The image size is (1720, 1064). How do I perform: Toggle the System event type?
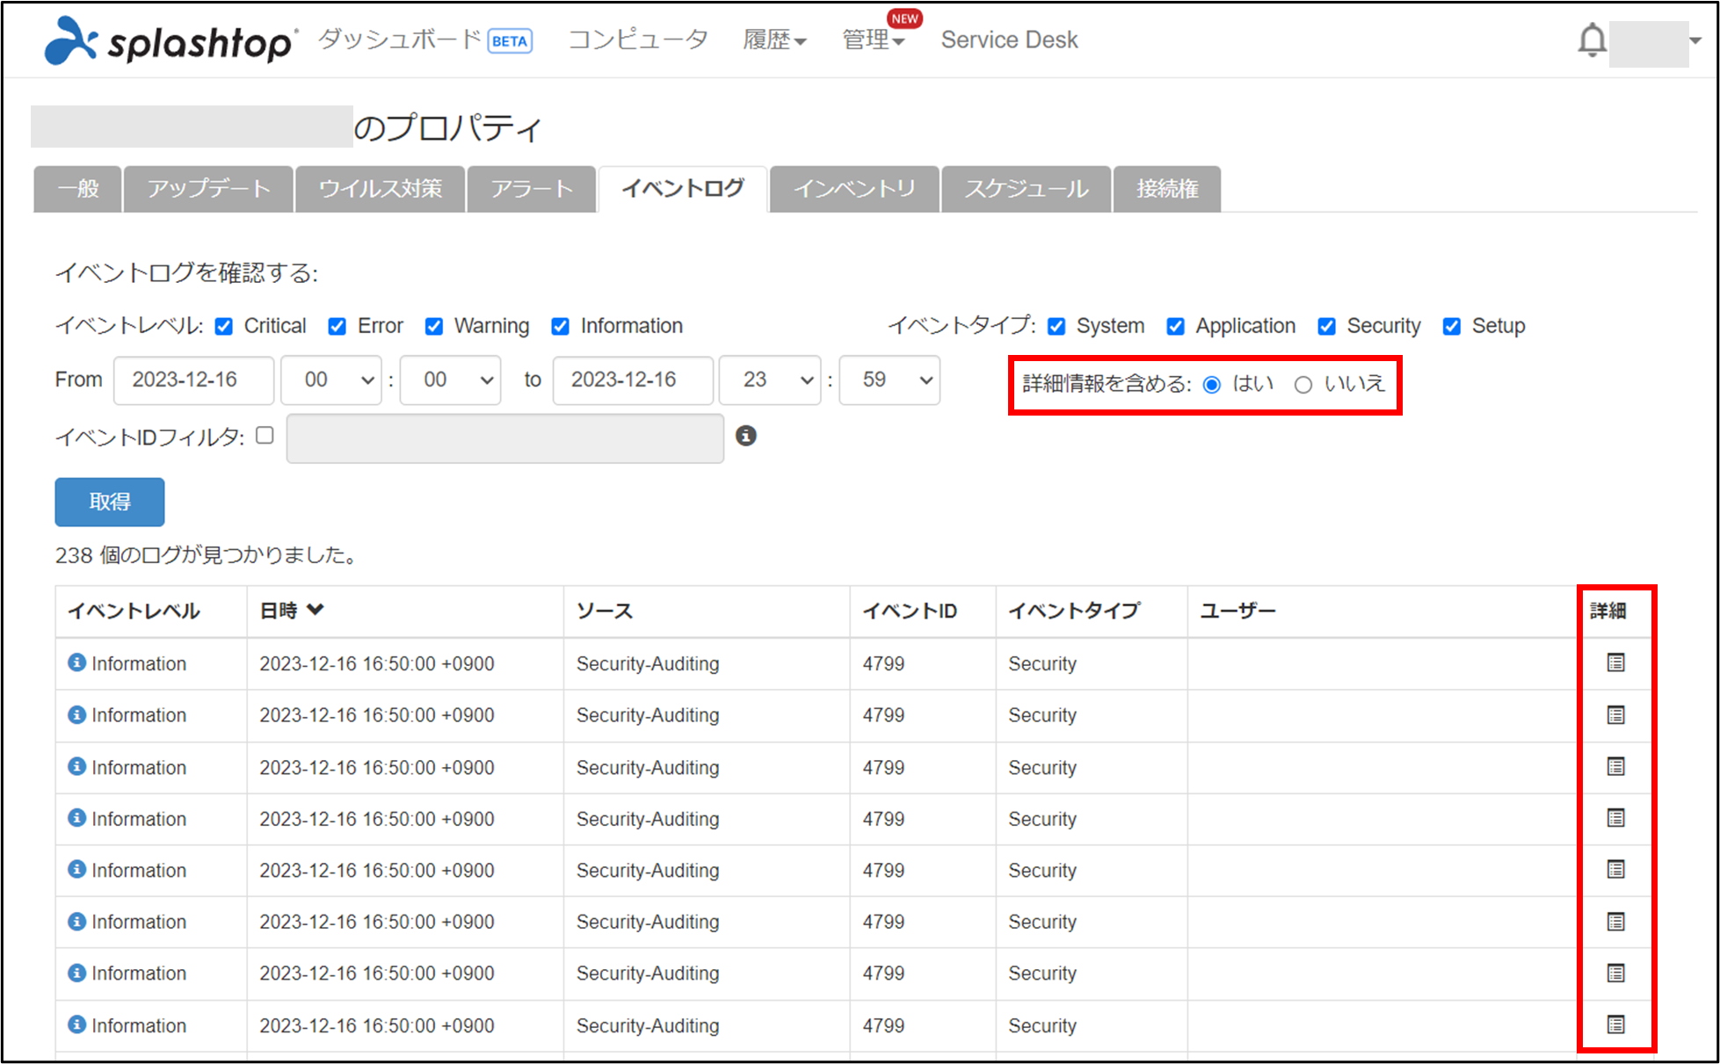coord(1056,327)
